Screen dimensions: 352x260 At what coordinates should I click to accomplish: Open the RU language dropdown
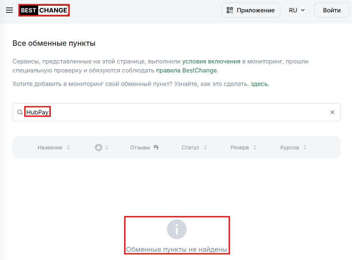pos(297,10)
